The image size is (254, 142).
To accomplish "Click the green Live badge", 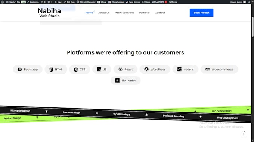I will (x=23, y=2).
